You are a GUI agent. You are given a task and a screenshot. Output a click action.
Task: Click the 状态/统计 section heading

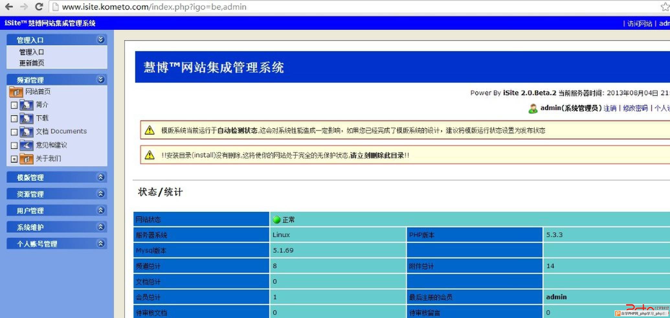coord(160,192)
